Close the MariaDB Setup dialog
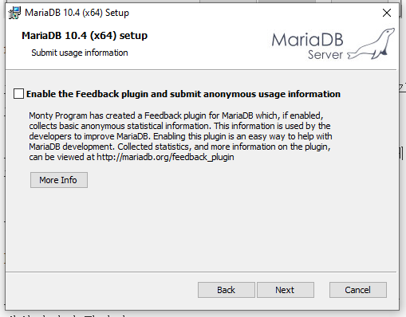406x317 pixels. point(387,13)
